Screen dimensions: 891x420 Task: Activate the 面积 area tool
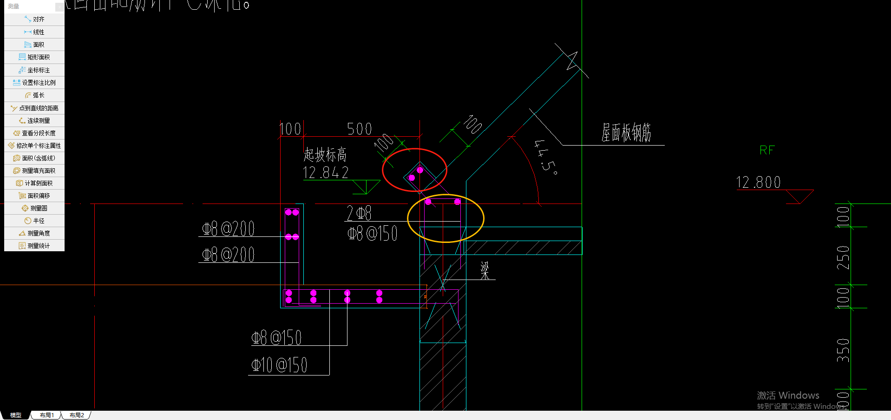click(34, 45)
